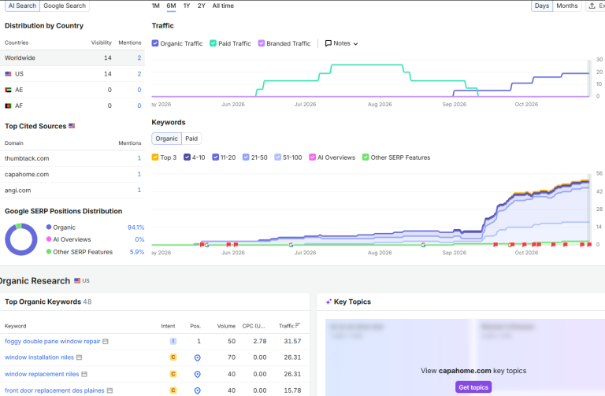Toggle the 21-50 positions checkbox
The image size is (605, 396).
pyautogui.click(x=246, y=157)
